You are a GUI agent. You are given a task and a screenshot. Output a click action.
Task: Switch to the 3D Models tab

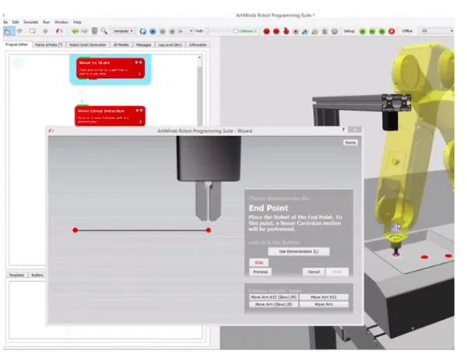tap(121, 44)
